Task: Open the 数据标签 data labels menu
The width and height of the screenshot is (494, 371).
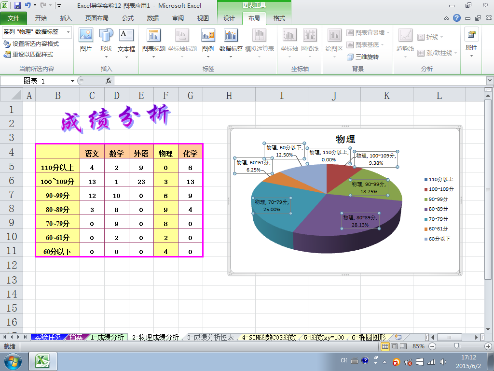Action: 231,43
